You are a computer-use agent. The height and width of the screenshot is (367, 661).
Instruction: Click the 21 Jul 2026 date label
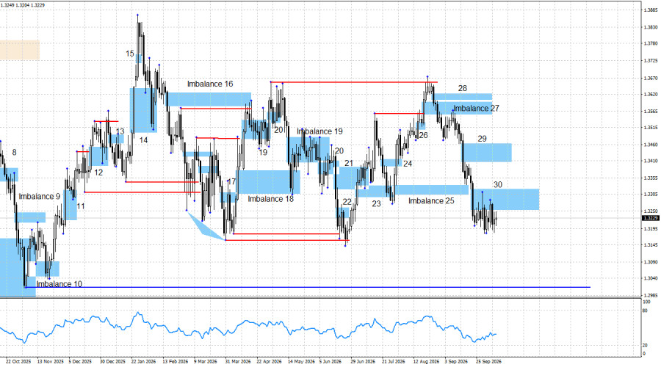click(394, 362)
